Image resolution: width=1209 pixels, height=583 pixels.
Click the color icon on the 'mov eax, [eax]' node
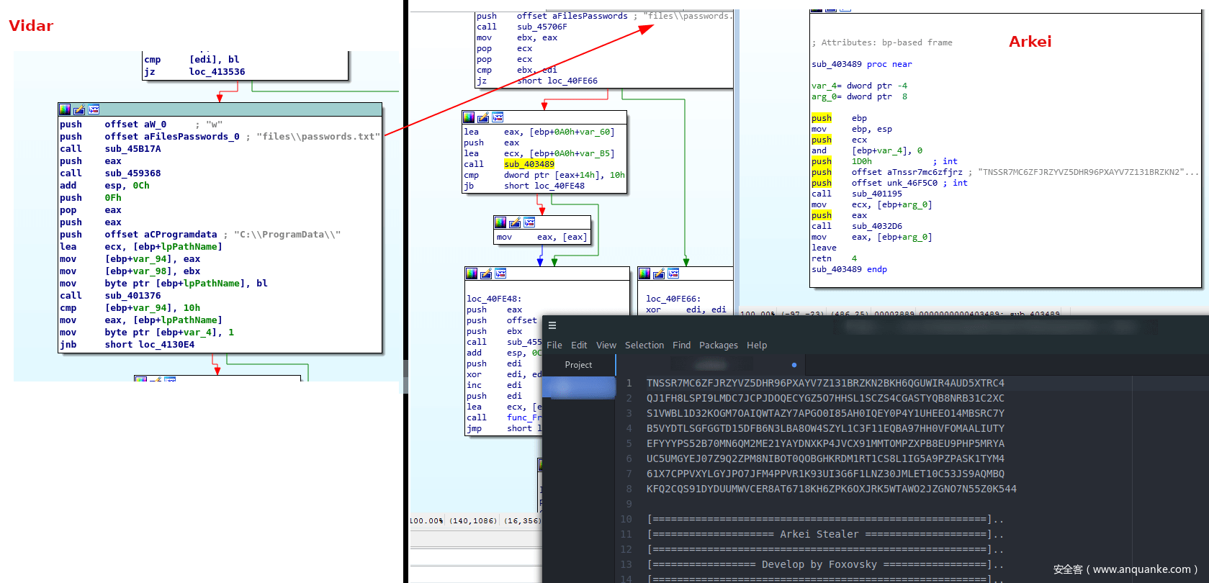[x=500, y=222]
